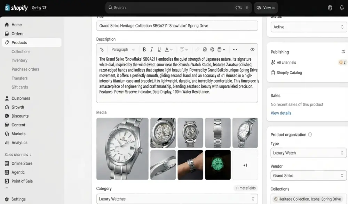Expand Sales channels section
The height and width of the screenshot is (204, 348).
[18, 154]
